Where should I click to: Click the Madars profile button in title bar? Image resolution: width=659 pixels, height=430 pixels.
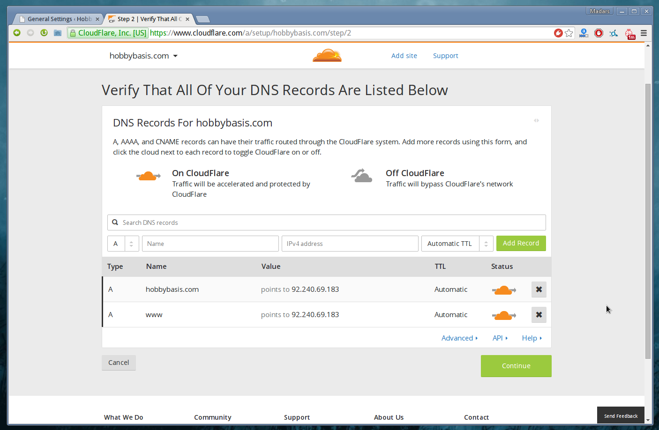tap(599, 11)
